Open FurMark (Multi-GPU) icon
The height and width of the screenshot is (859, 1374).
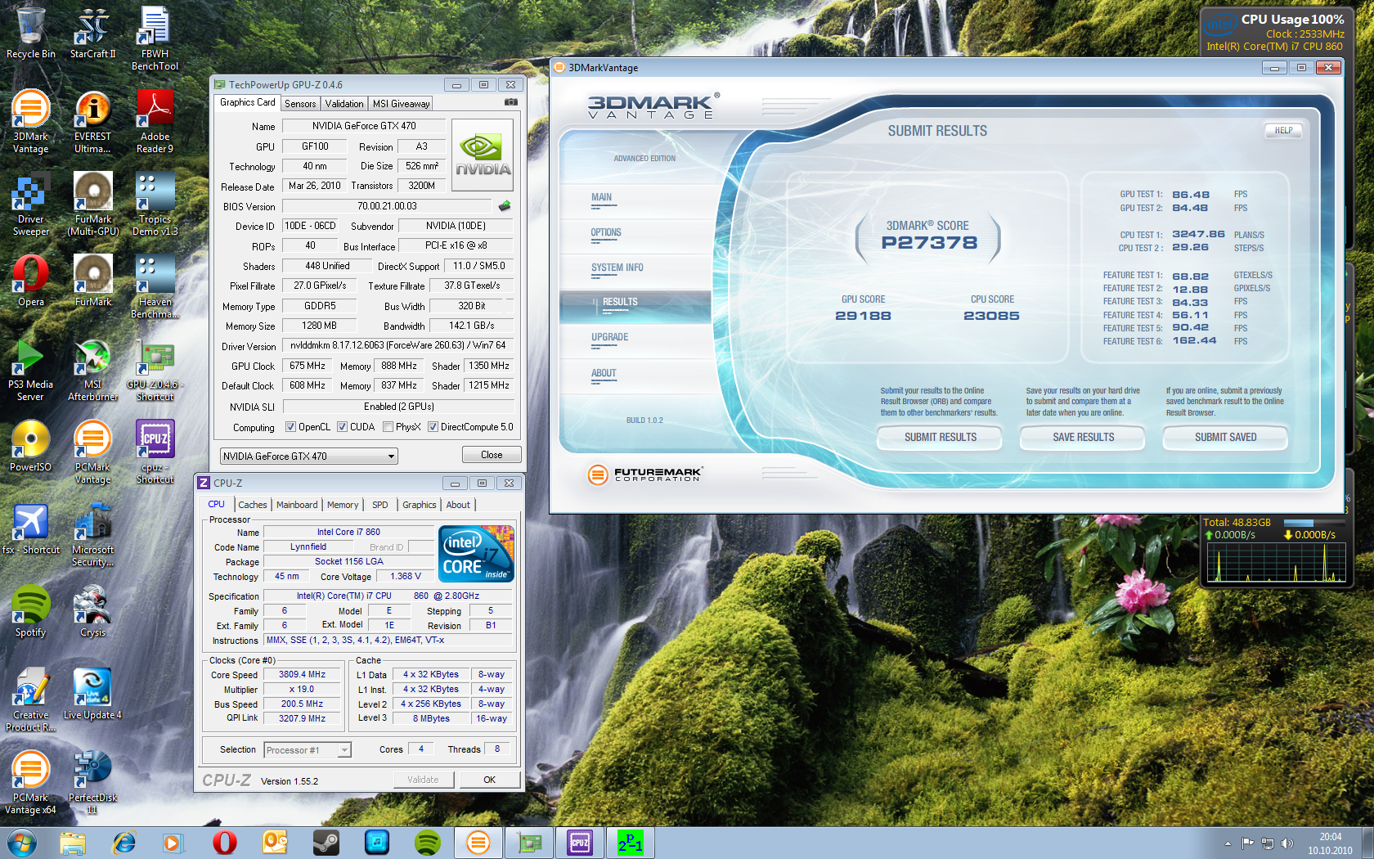(92, 205)
